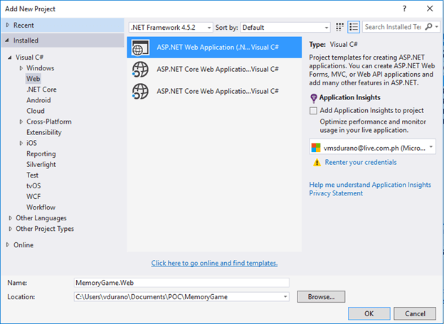The height and width of the screenshot is (324, 444).
Task: Select the Workflow category
Action: pos(41,207)
